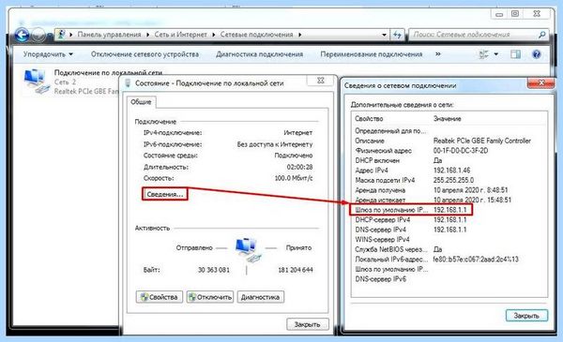Select the Служба NetBIOS row
This screenshot has height=342, width=563.
pyautogui.click(x=449, y=249)
